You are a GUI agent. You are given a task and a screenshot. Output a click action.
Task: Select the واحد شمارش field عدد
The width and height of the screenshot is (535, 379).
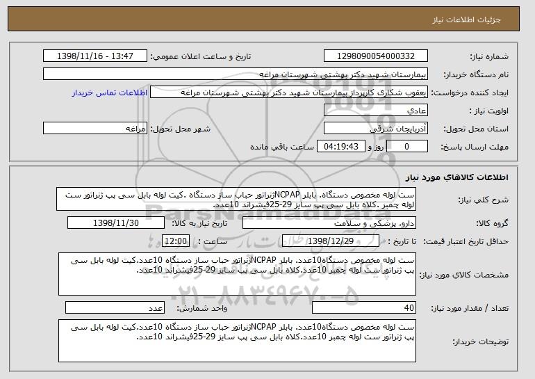[115, 307]
